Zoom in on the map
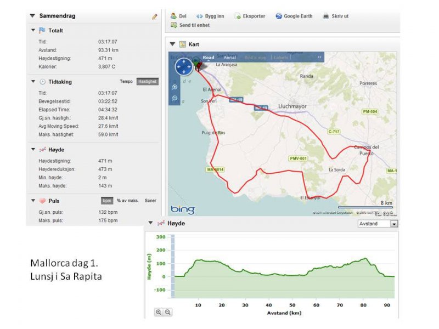The width and height of the screenshot is (439, 329). click(175, 87)
